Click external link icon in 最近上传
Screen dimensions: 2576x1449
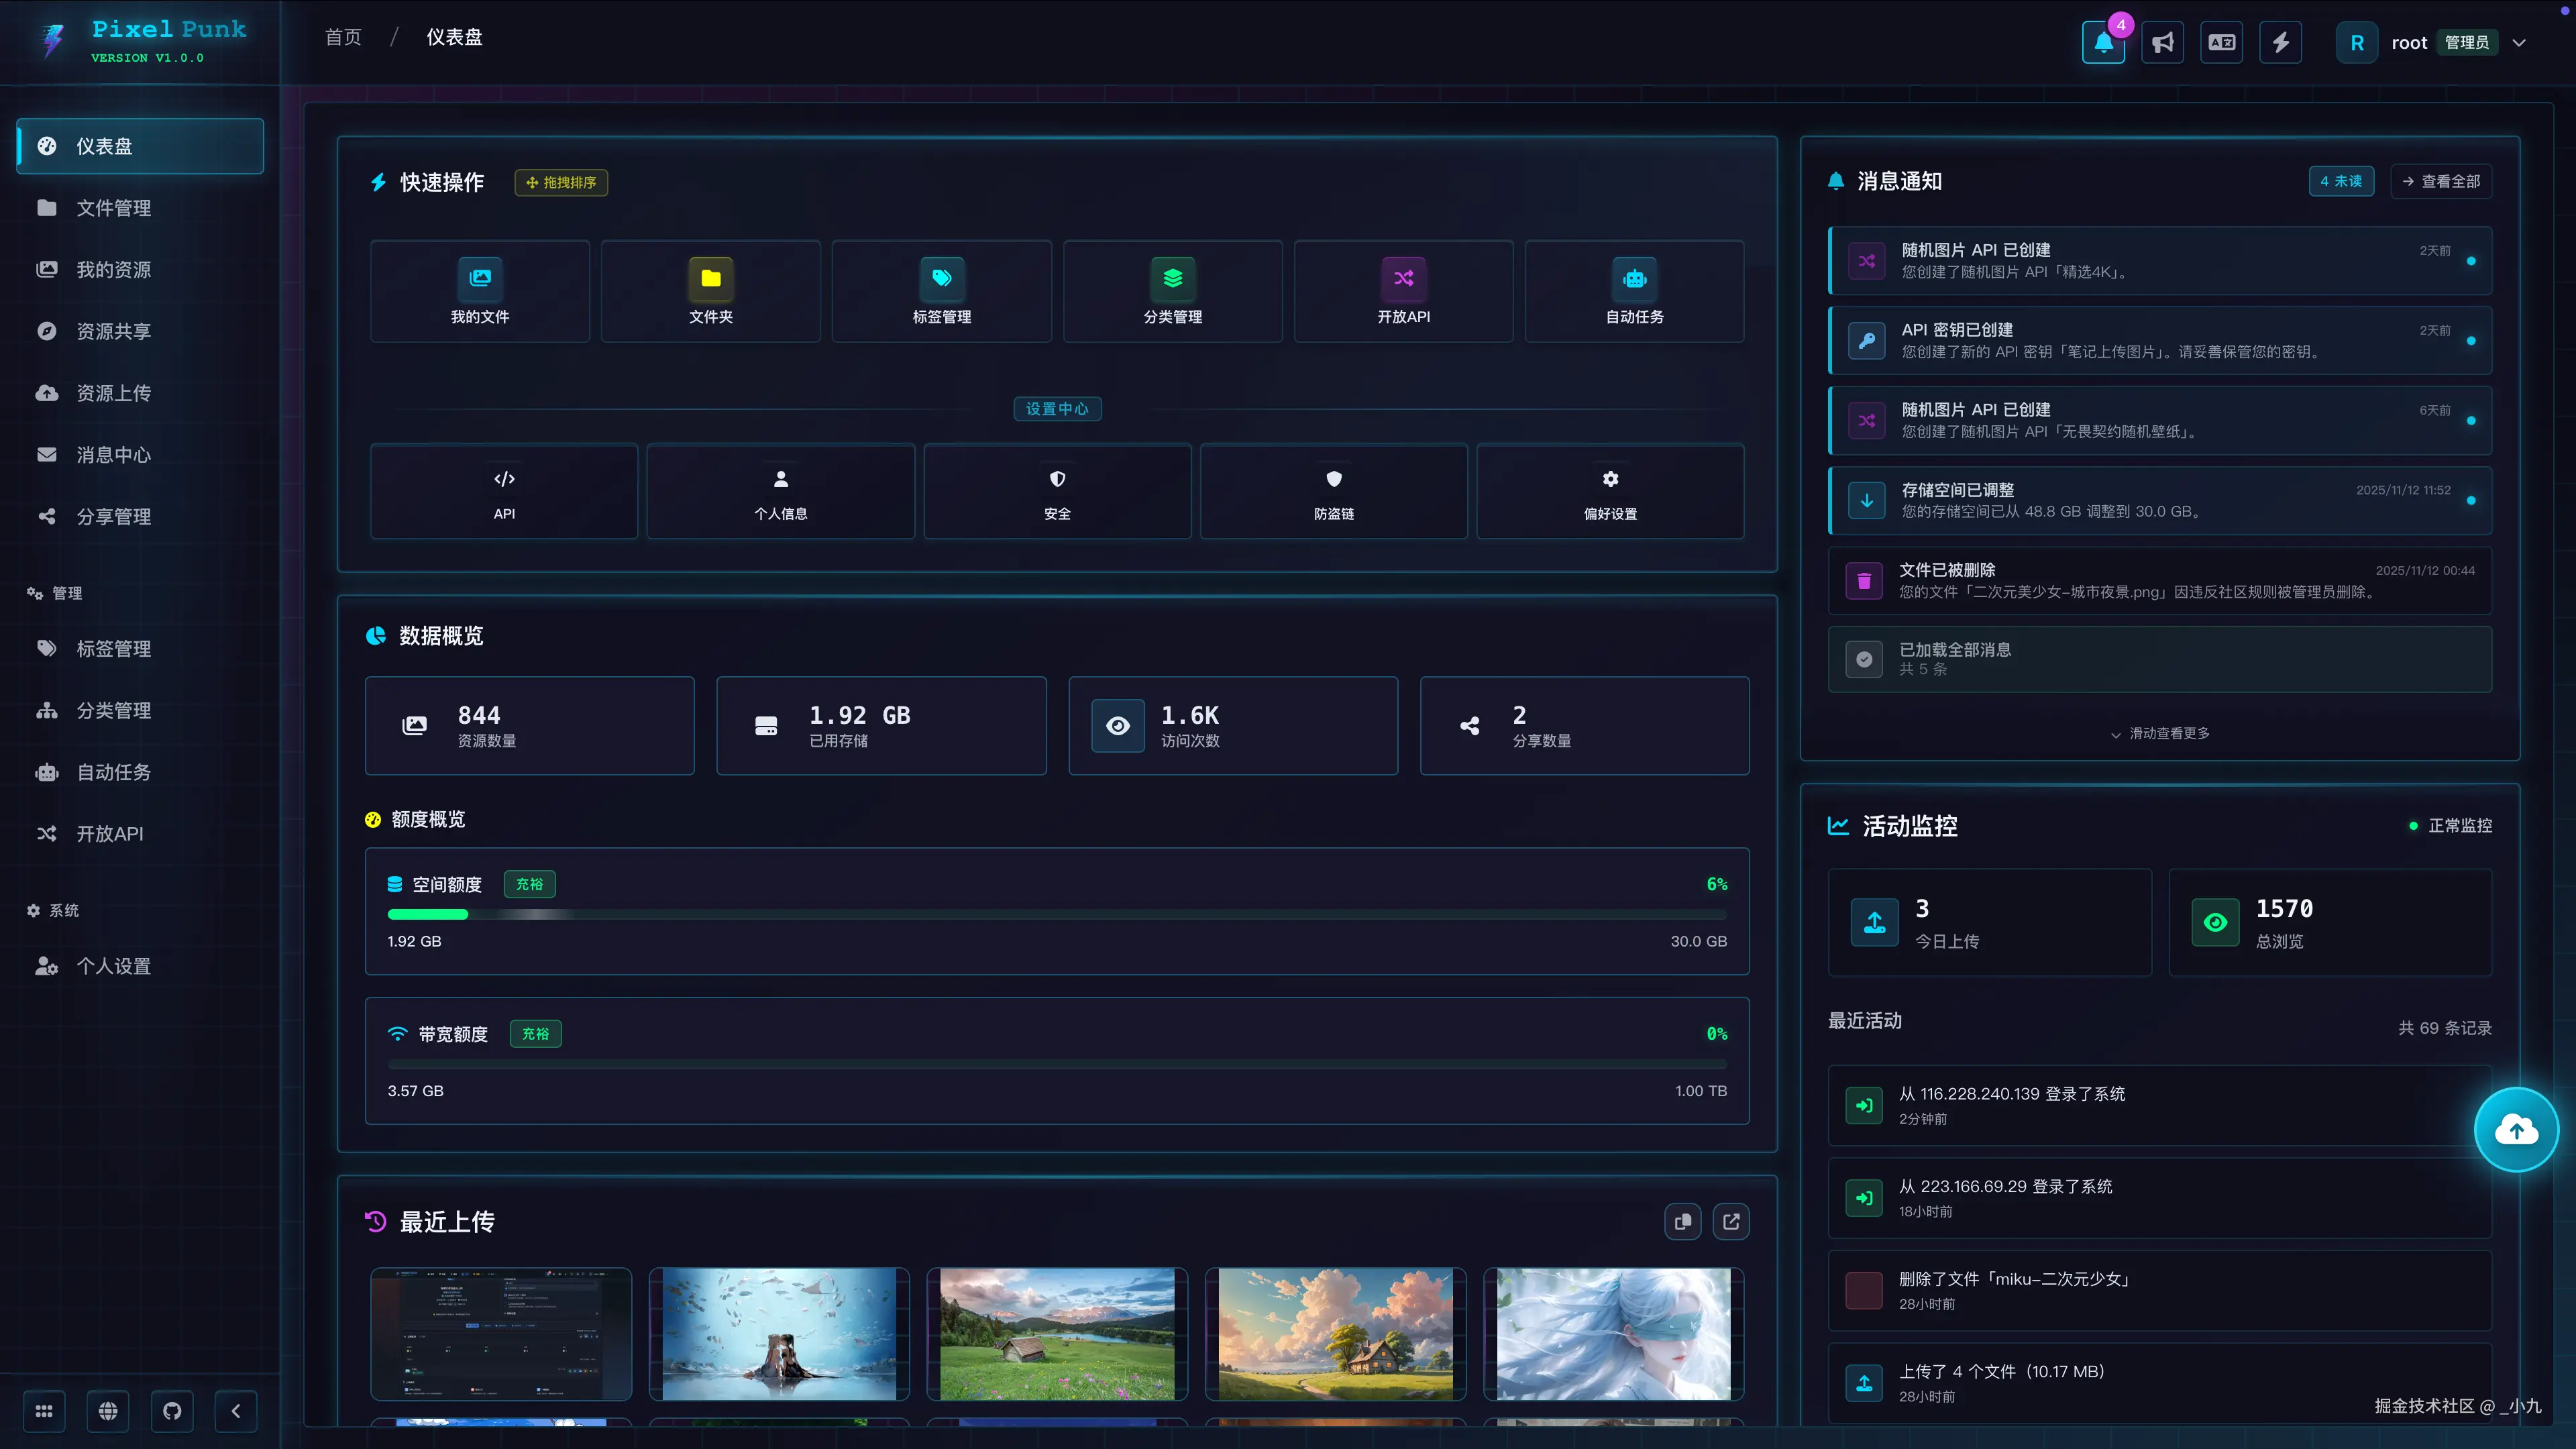(x=1731, y=1221)
